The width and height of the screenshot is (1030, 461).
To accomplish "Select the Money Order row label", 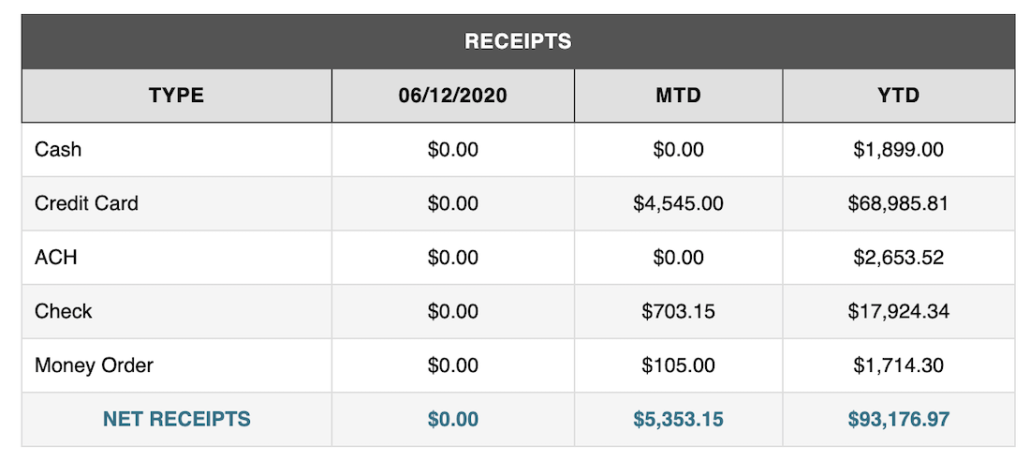I will click(94, 365).
